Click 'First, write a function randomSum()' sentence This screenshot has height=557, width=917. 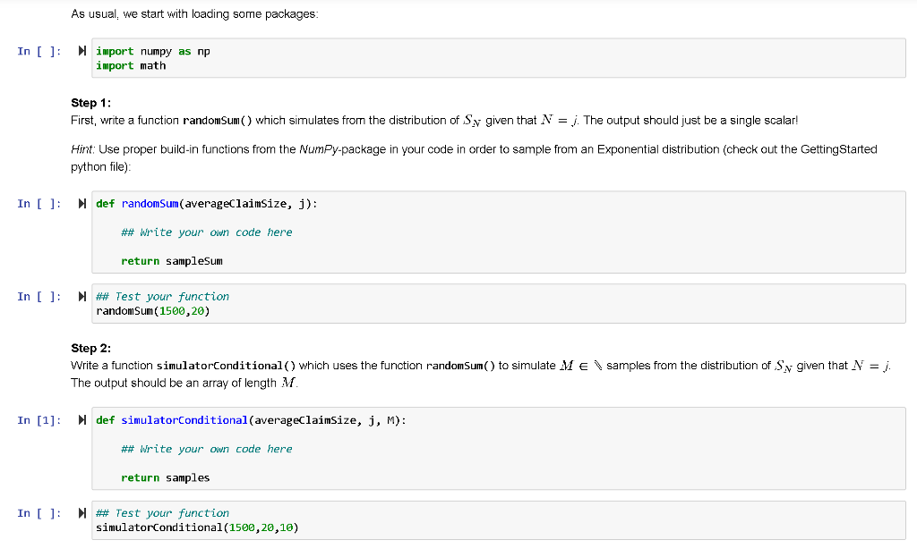326,121
